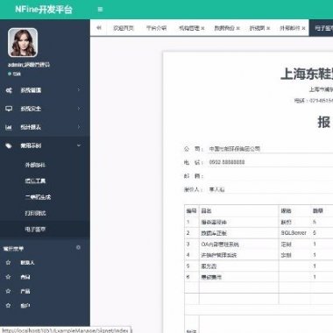This screenshot has width=333, height=333.
Task: Click the star icon beside 产品
Action: click(8, 291)
